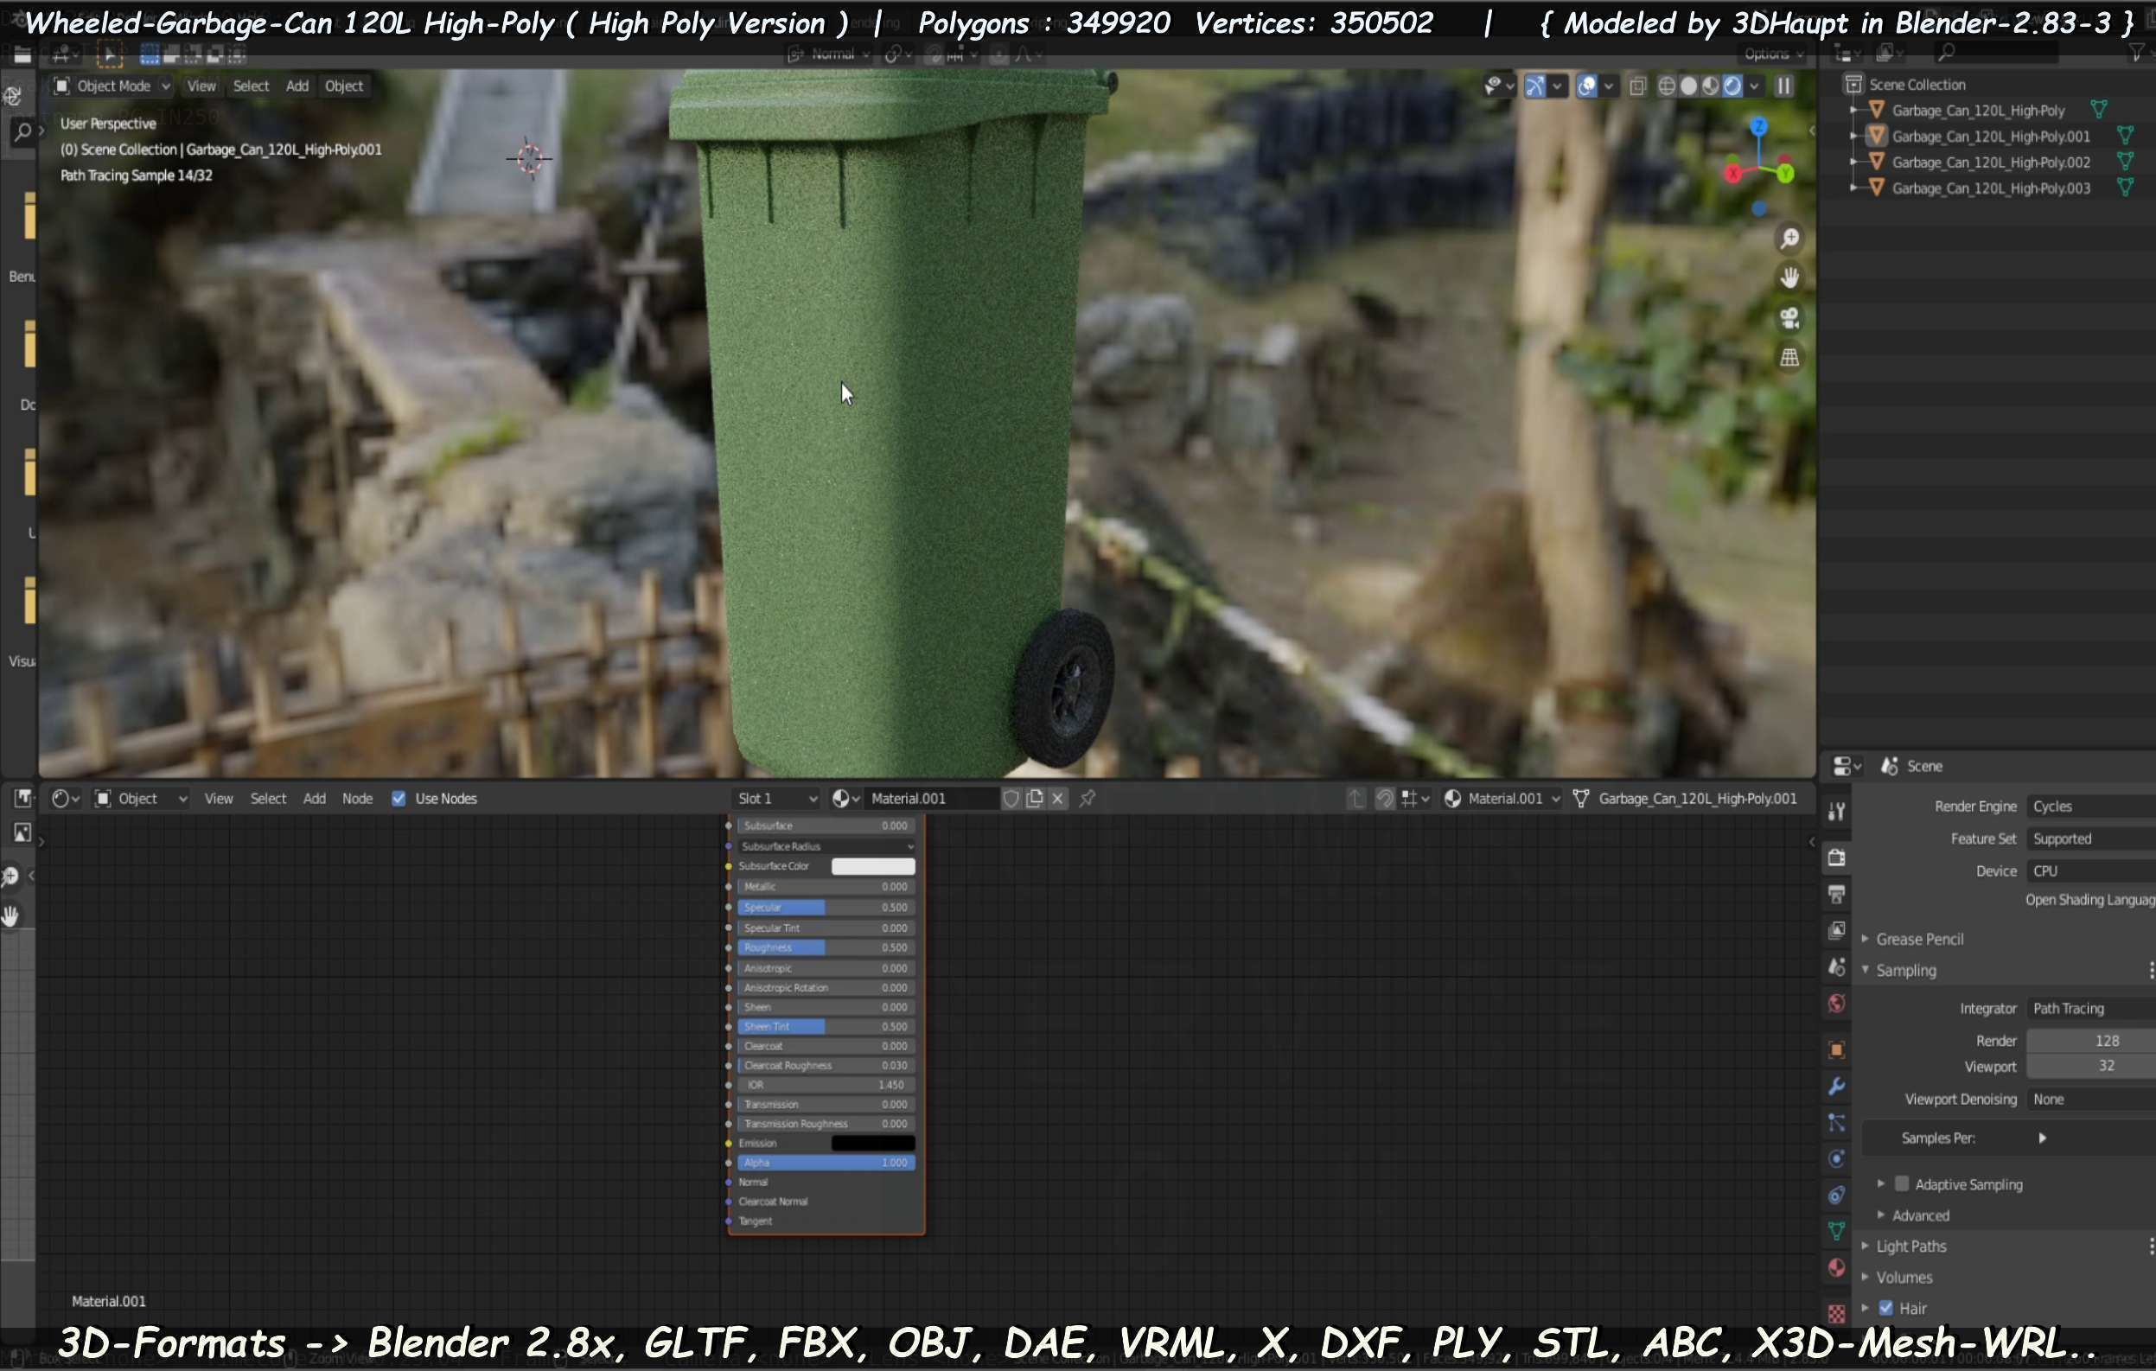Screen dimensions: 2156x1371
Task: Select Garbage_Can_120L_High-Poly.002 in outliner
Action: point(1990,163)
